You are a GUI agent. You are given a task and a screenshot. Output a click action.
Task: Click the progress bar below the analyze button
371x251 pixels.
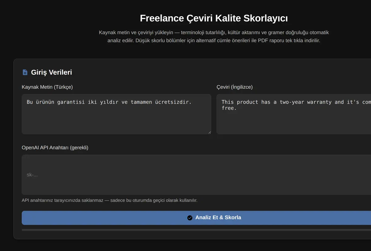[x=196, y=230]
